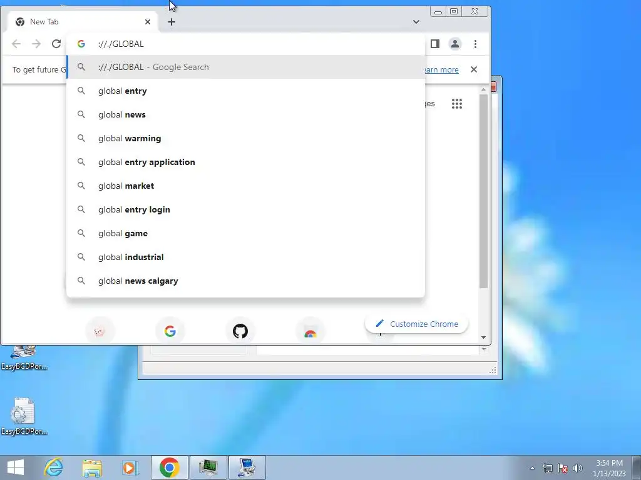Open the Chrome side panel icon
The height and width of the screenshot is (480, 641).
(435, 44)
